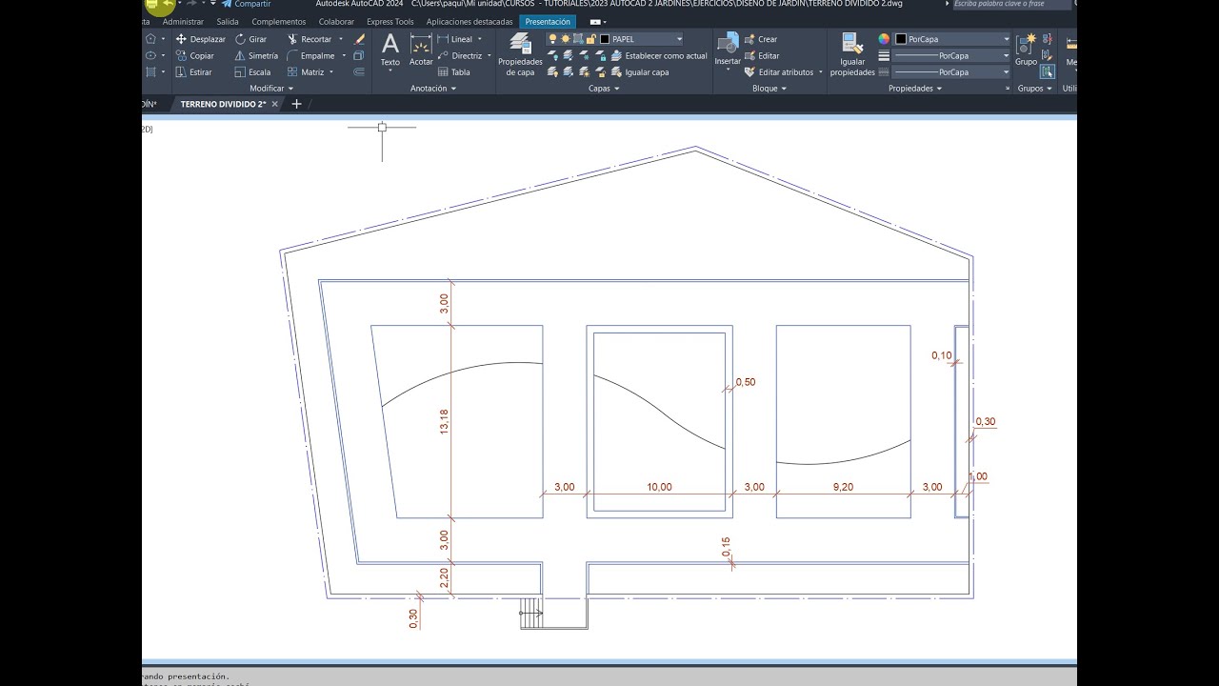
Task: Open the Colaborar ribbon tab
Action: coord(336,21)
